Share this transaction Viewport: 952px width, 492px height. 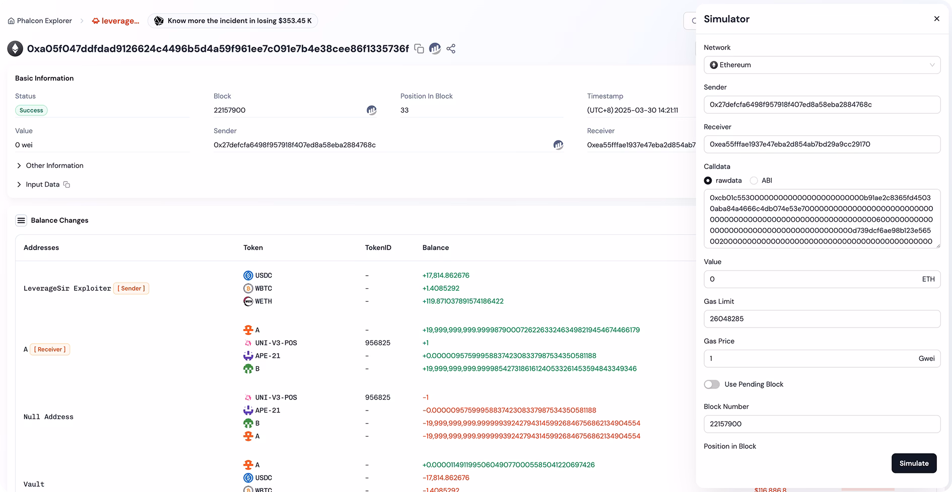point(451,48)
